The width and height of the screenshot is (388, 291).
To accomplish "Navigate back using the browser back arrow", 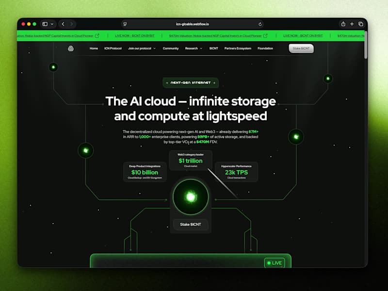I will coord(63,23).
